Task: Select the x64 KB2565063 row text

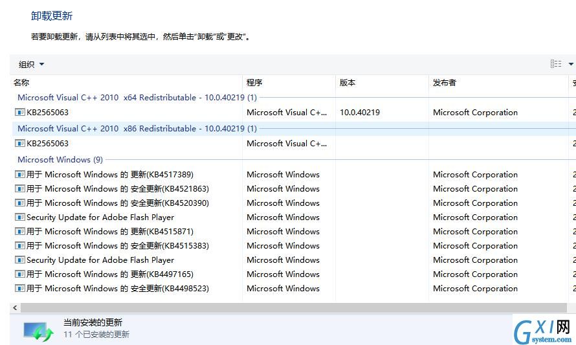Action: pyautogui.click(x=47, y=113)
